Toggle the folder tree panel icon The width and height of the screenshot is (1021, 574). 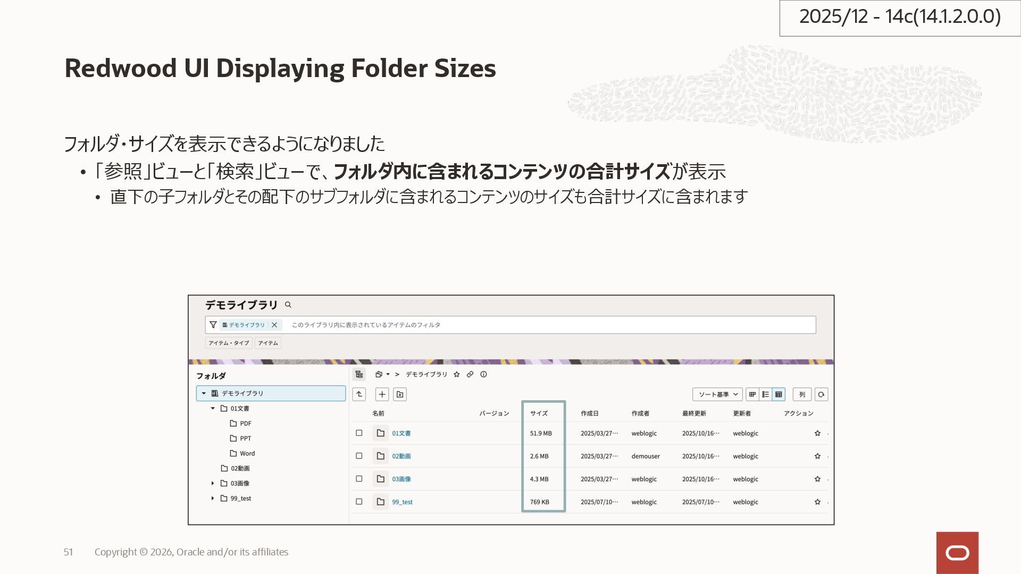pyautogui.click(x=359, y=374)
